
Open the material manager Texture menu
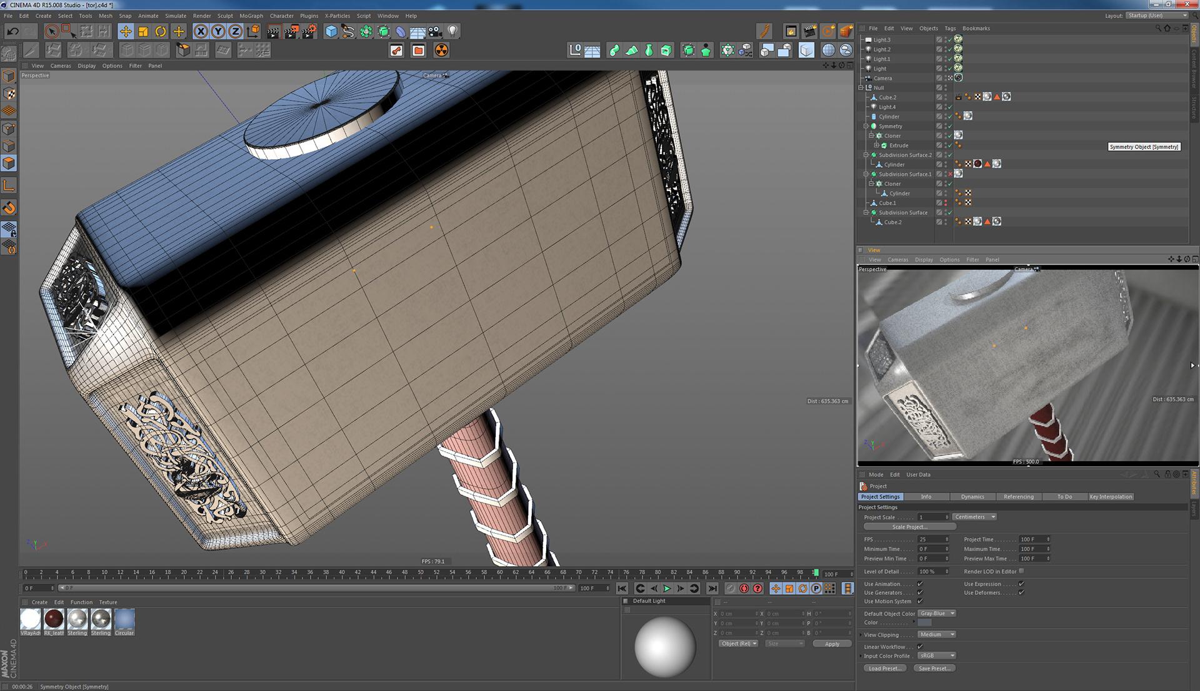(x=108, y=602)
